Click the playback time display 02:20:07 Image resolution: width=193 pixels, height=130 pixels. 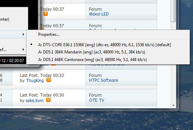pyautogui.click(x=17, y=61)
